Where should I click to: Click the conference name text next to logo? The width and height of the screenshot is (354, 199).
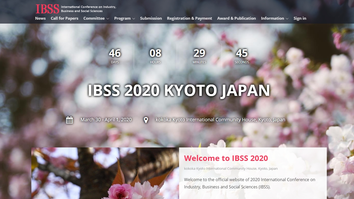point(88,9)
